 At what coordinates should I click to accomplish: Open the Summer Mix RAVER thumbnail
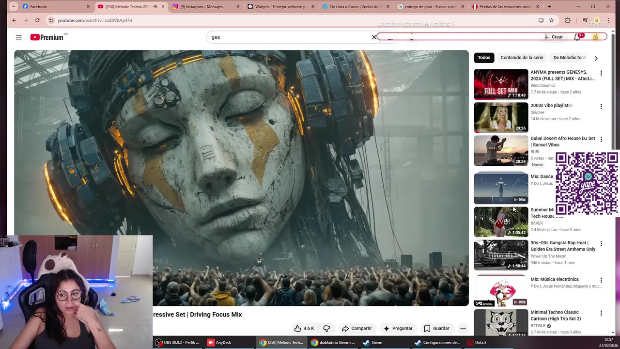501,222
